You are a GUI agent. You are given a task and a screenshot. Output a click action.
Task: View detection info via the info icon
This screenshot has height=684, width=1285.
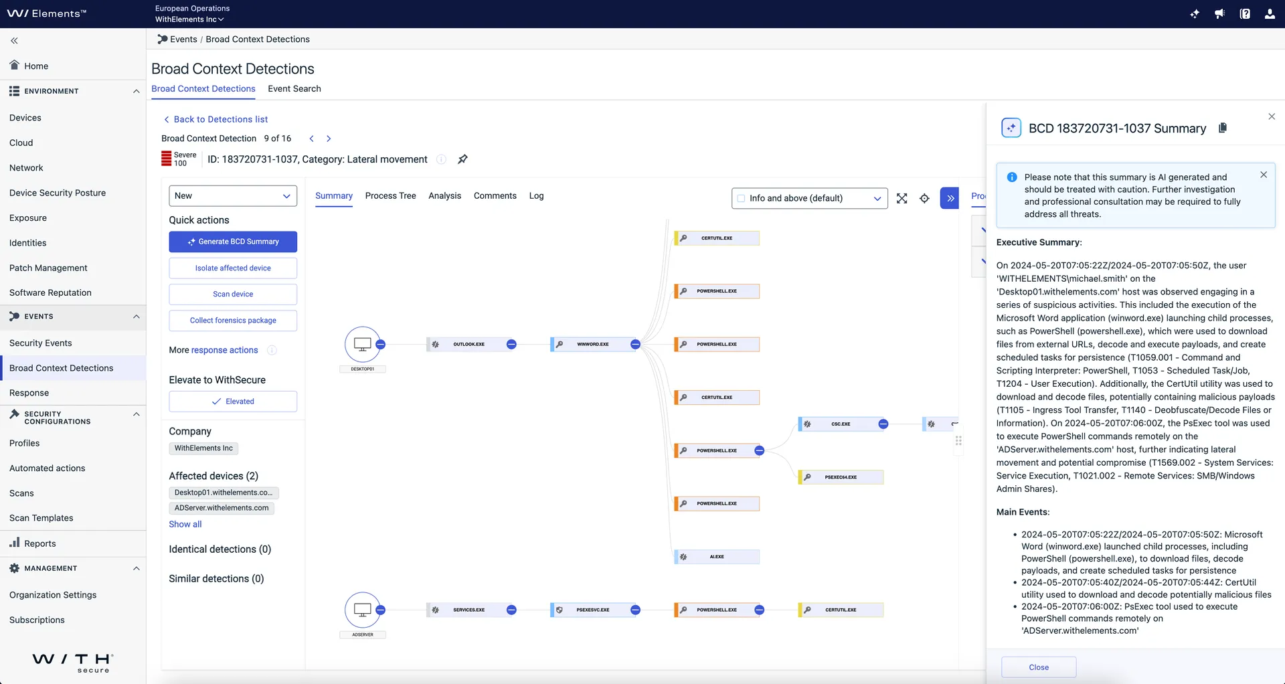pyautogui.click(x=440, y=159)
